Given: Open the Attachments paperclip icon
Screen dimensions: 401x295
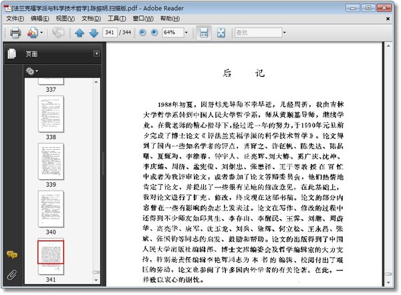Looking at the screenshot, I should 12,275.
